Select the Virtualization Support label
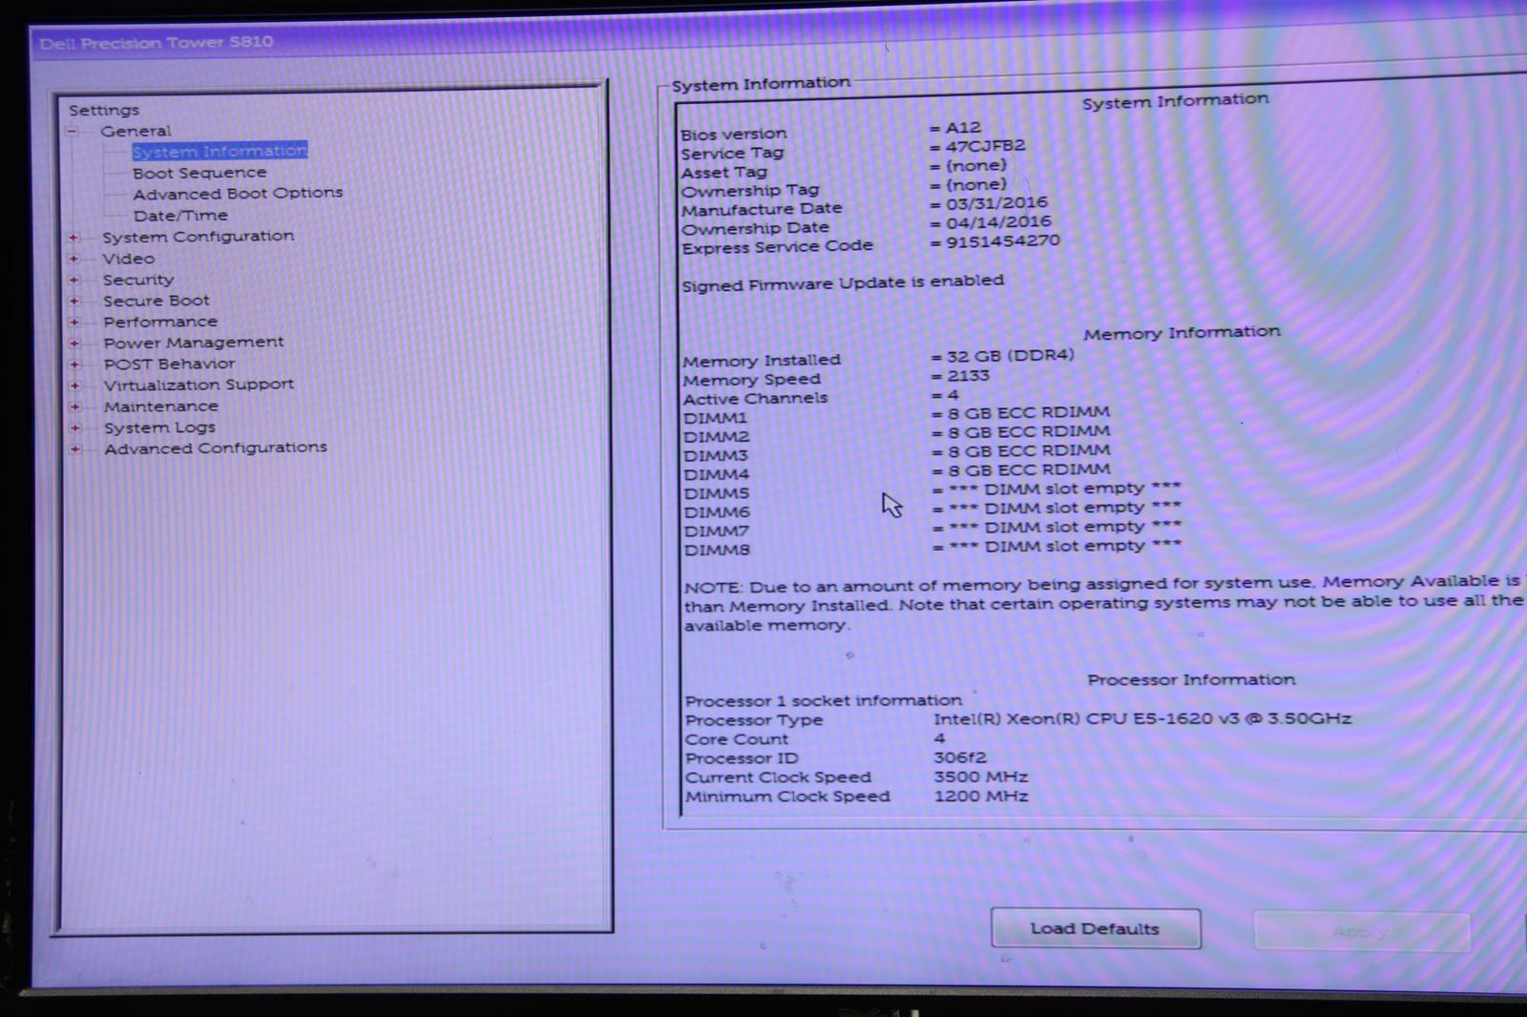1527x1017 pixels. click(199, 384)
